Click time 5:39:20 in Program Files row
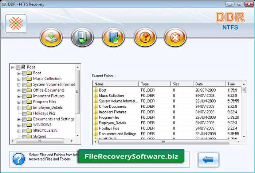Image resolution: width=255 pixels, height=173 pixels. point(233,117)
